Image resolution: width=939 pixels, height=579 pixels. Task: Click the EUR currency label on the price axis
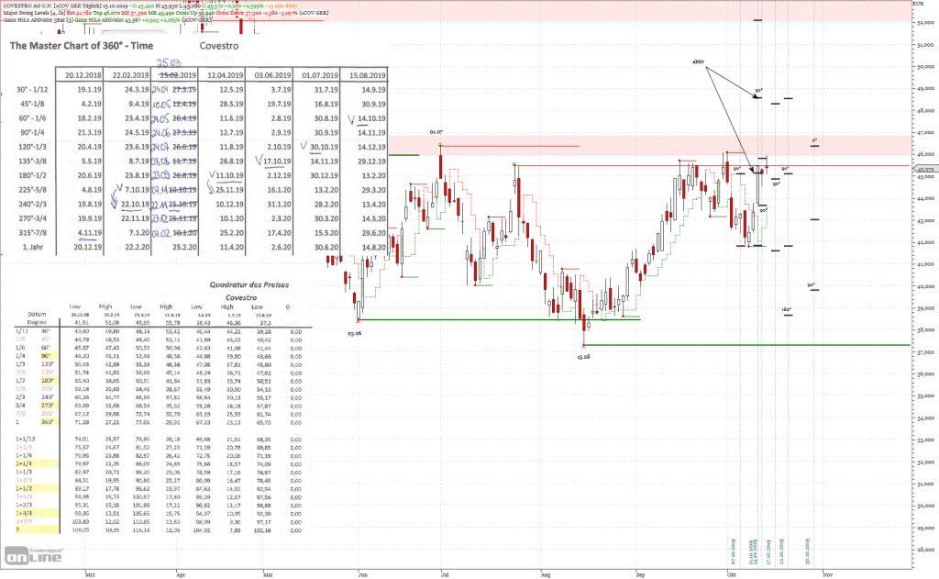[x=918, y=4]
